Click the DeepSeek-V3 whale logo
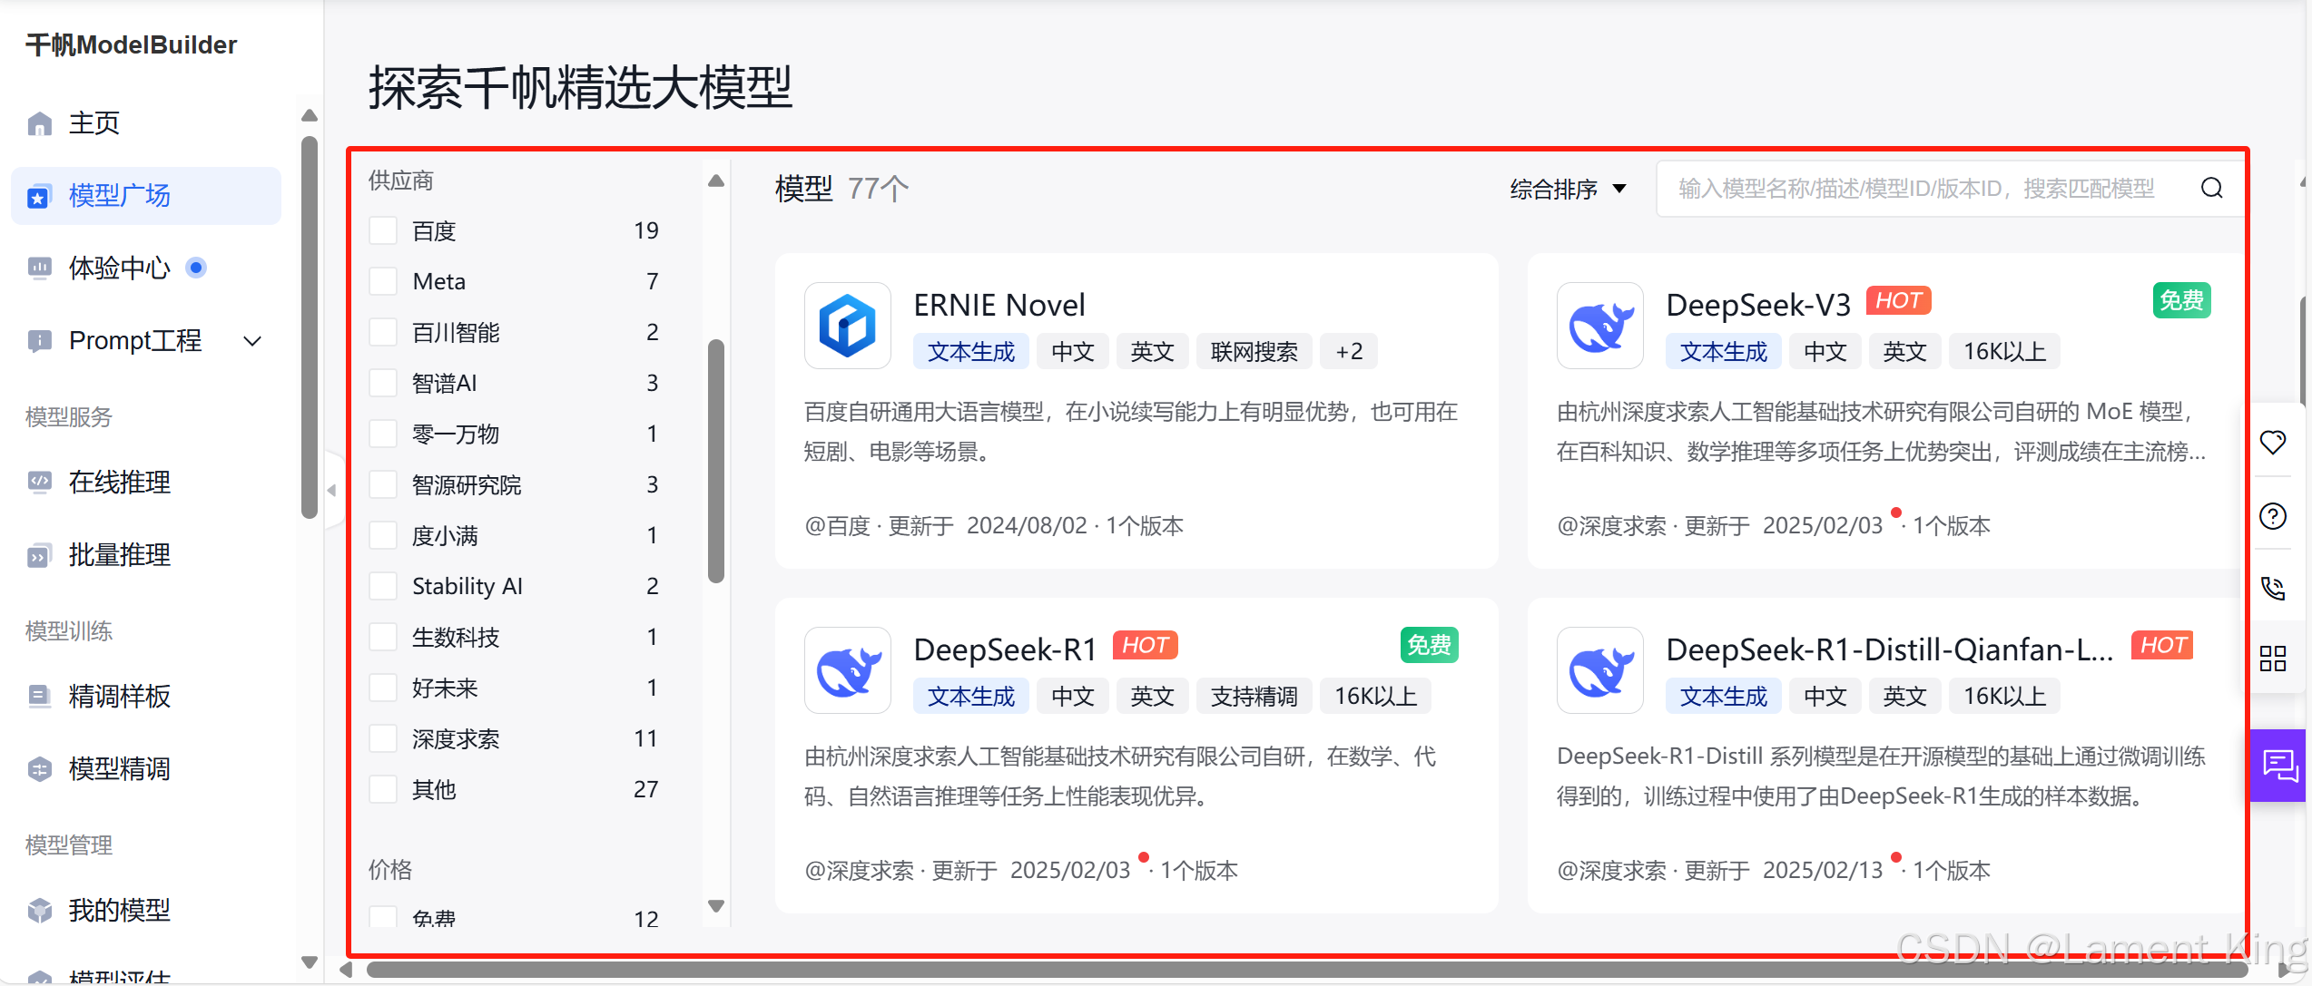 pos(1599,326)
